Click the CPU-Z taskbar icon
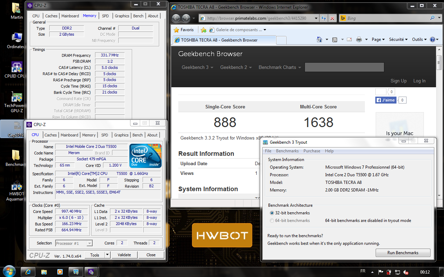Image resolution: width=444 pixels, height=277 pixels. (91, 272)
